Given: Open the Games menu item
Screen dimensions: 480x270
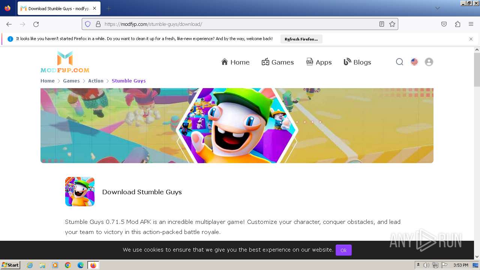Looking at the screenshot, I should coord(277,62).
